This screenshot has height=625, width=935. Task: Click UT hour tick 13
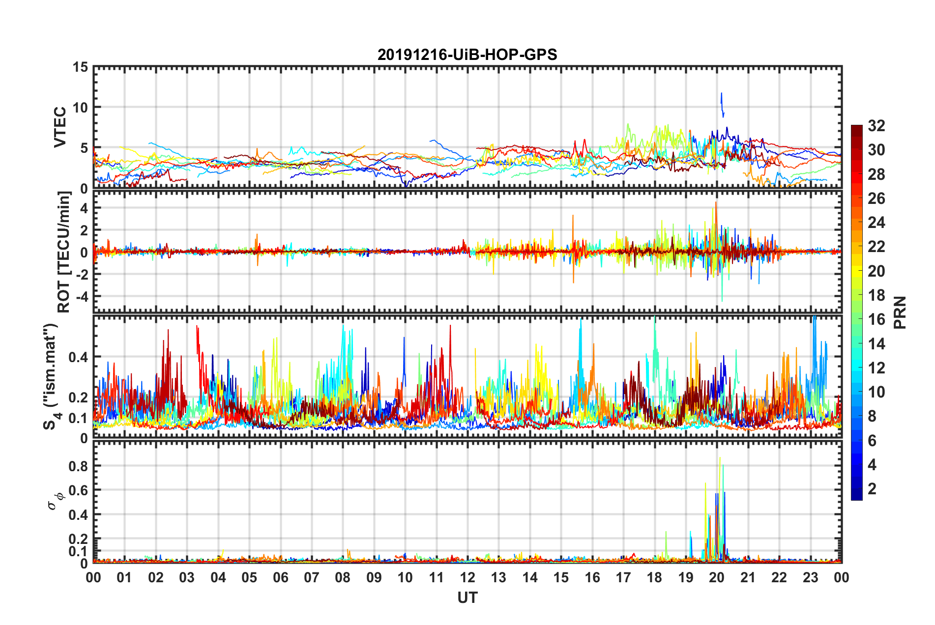[499, 577]
